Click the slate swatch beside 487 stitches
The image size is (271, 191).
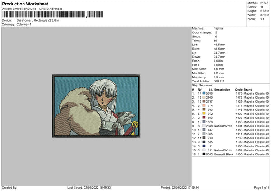(204, 130)
